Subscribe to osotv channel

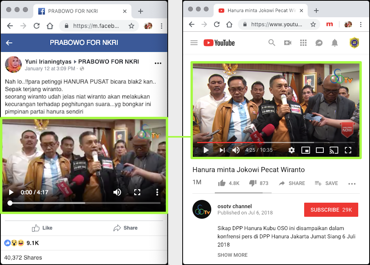pos(331,210)
